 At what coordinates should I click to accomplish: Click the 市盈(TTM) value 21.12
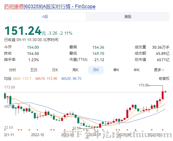(x=99, y=60)
